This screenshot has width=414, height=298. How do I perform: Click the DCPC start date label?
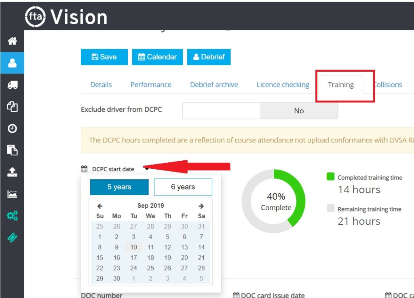coord(113,169)
